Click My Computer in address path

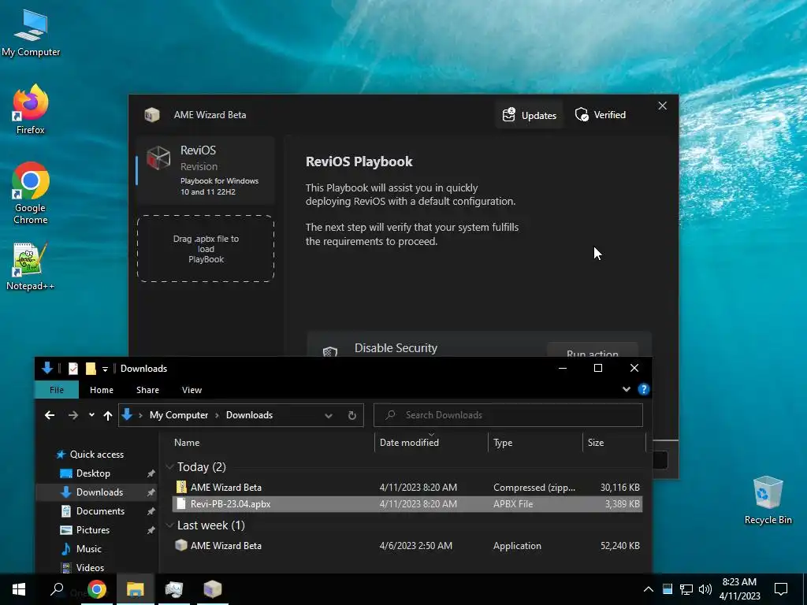coord(179,415)
